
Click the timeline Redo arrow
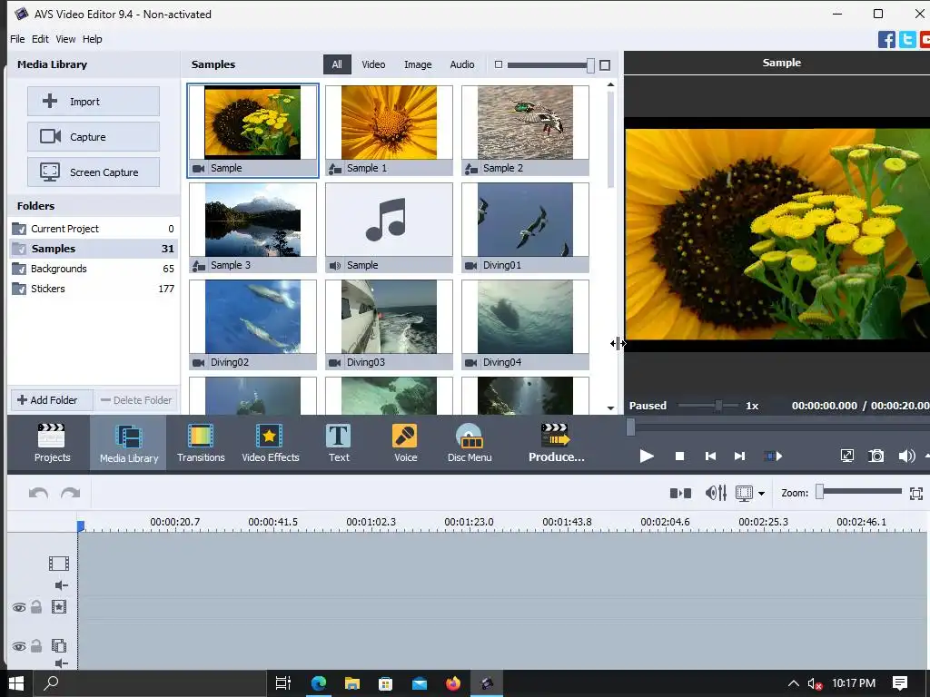[x=70, y=493]
